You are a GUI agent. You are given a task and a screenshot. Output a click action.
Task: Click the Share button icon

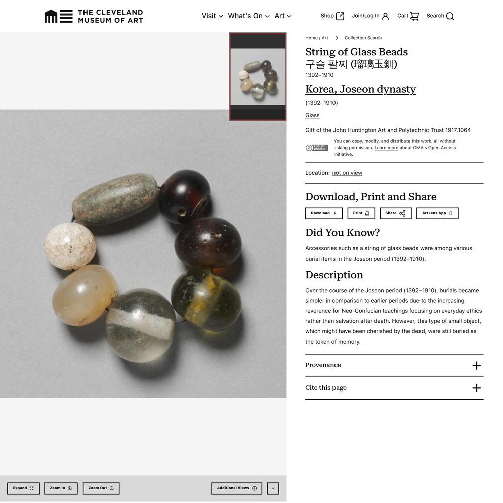coord(402,213)
